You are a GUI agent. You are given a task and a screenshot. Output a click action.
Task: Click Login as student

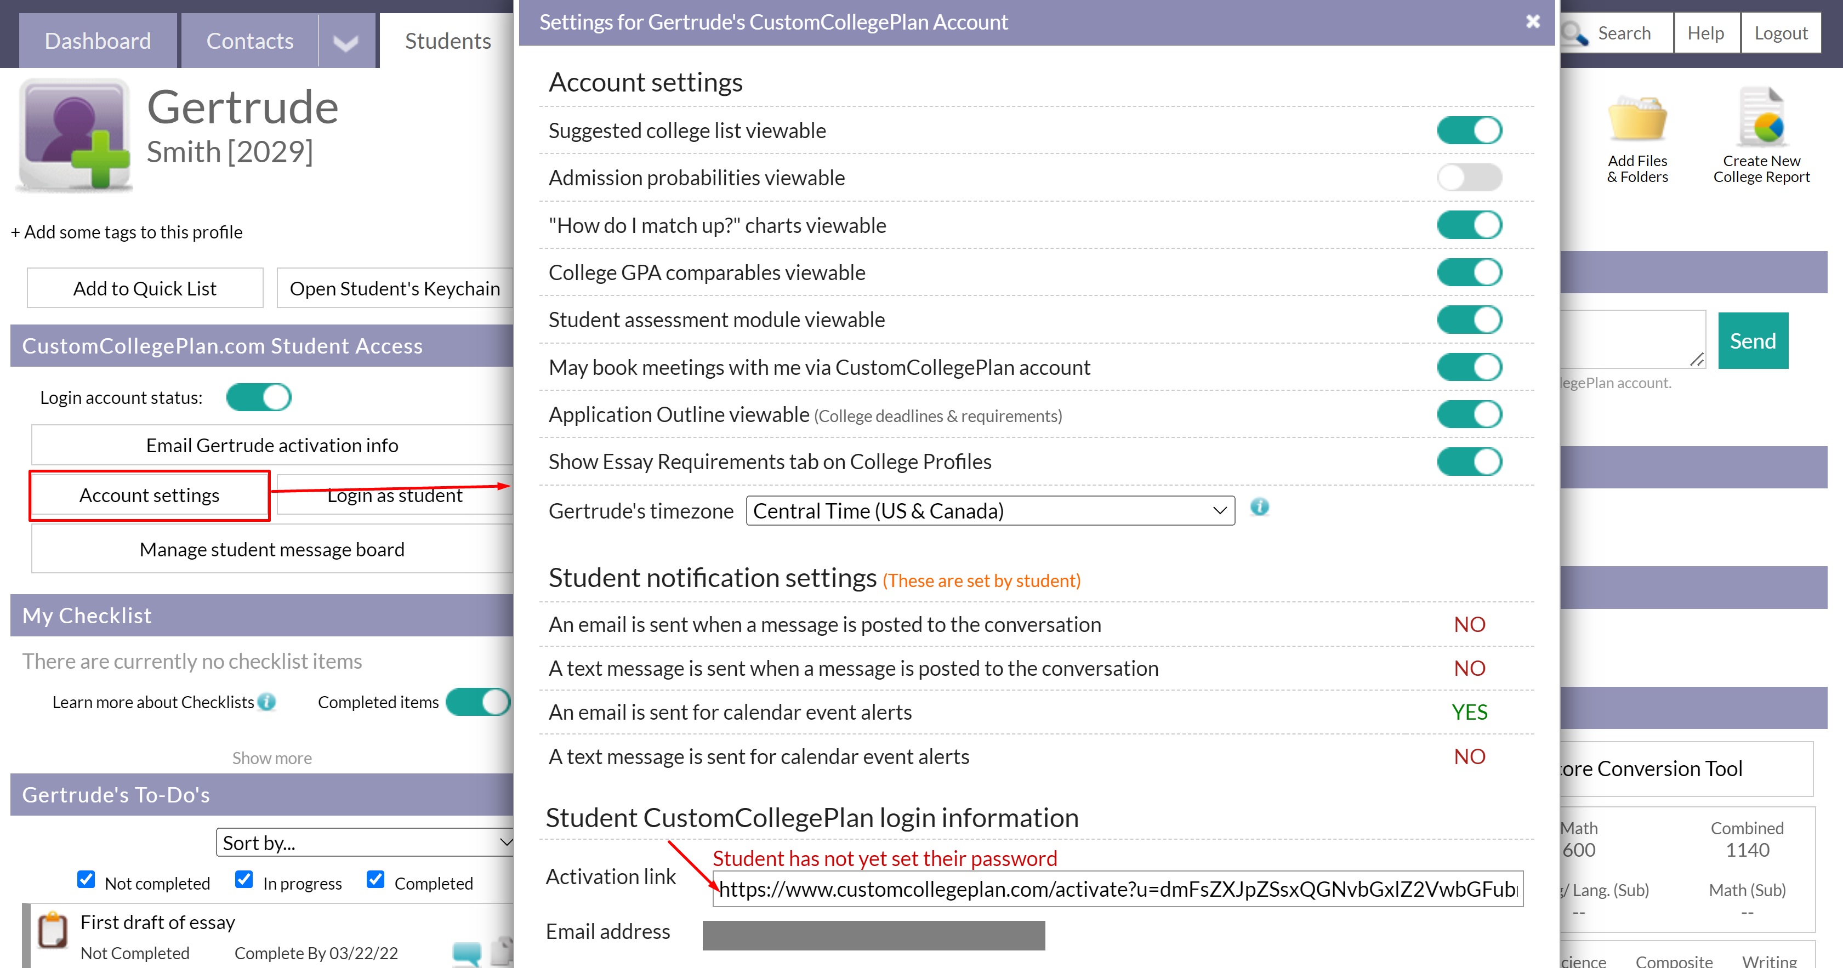(x=395, y=495)
